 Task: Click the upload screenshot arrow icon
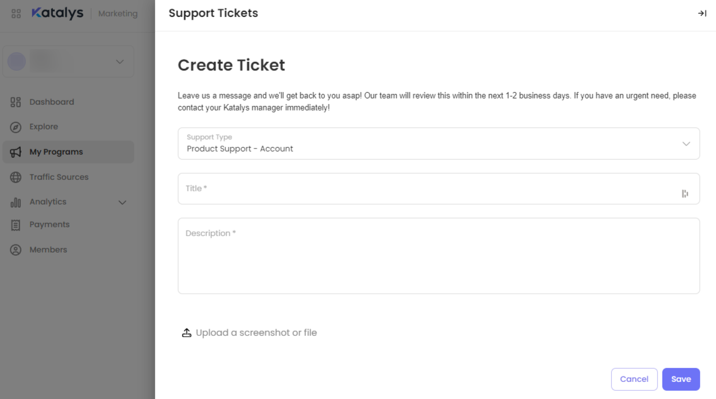point(187,333)
